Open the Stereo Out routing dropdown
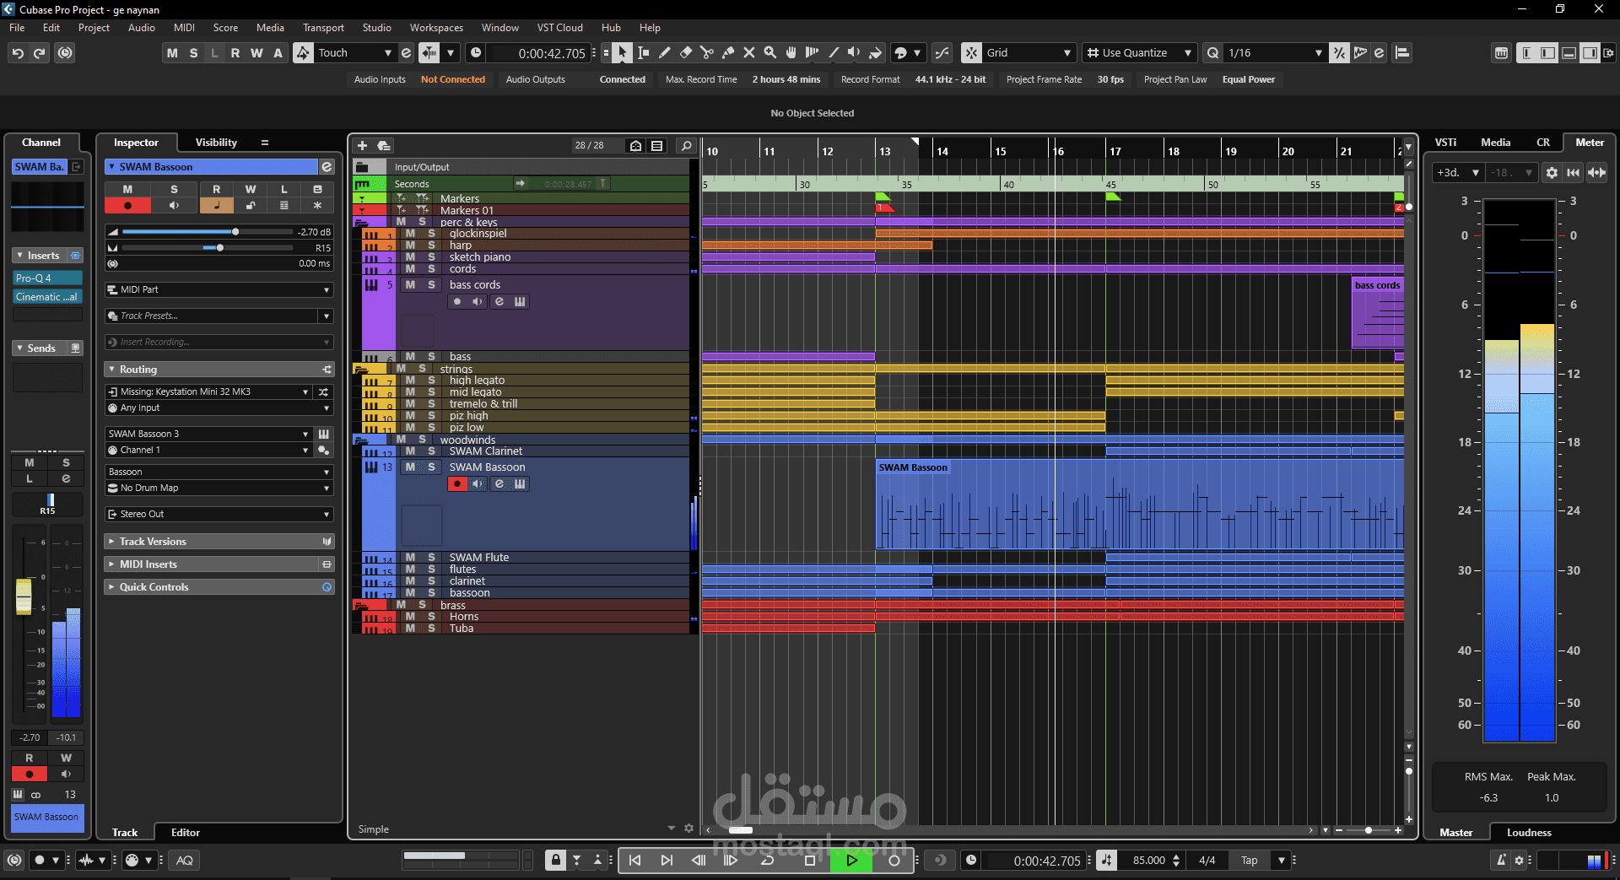 219,515
